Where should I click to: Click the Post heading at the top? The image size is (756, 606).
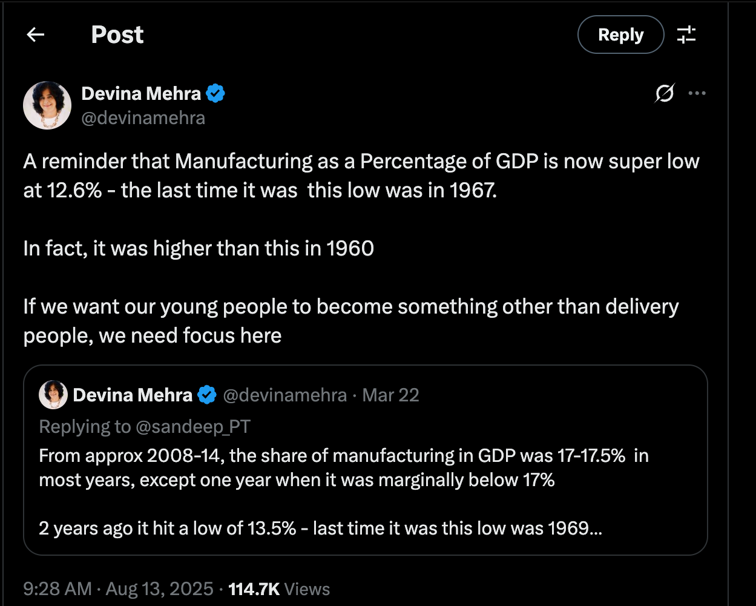click(x=117, y=35)
